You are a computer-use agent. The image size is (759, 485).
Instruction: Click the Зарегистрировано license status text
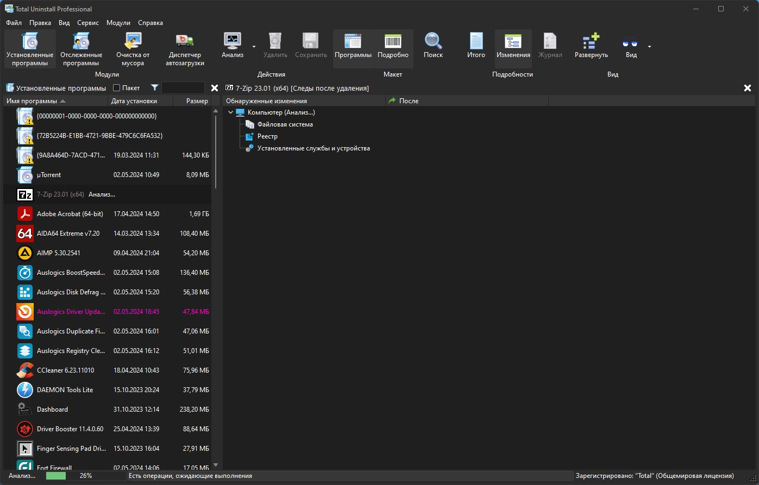tap(655, 476)
